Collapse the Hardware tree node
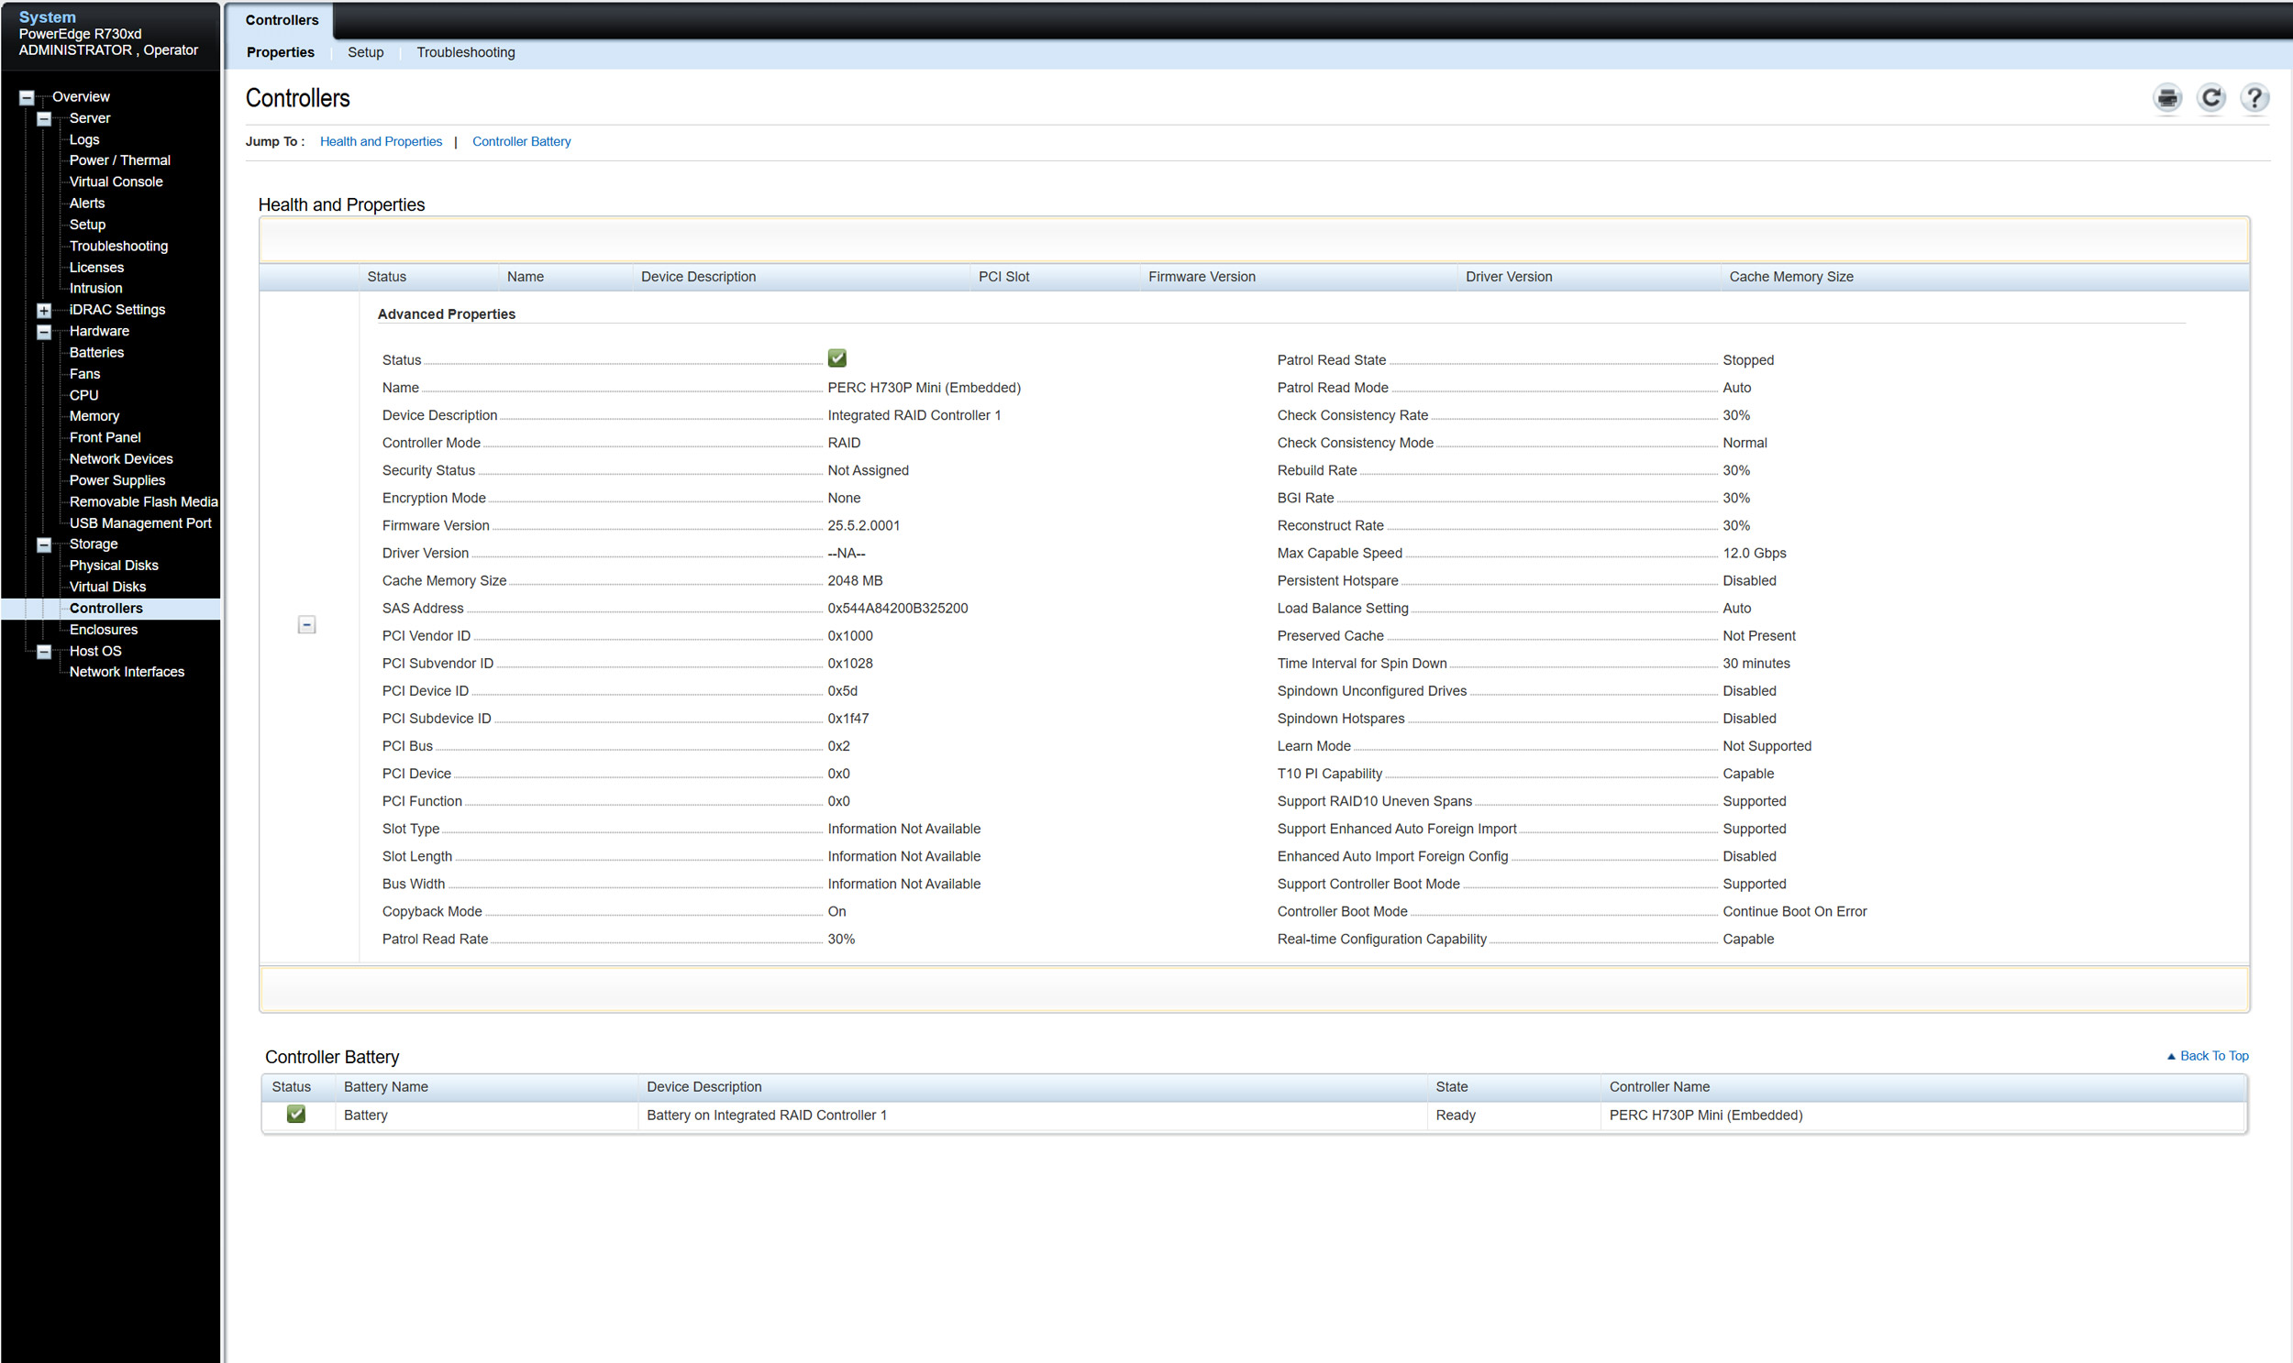 point(43,332)
